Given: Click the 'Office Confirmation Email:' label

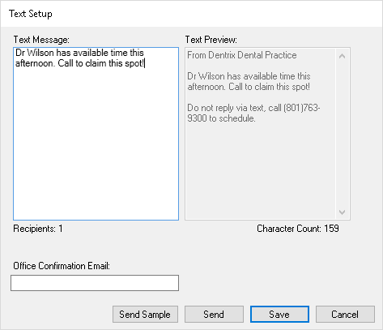Looking at the screenshot, I should coord(62,266).
